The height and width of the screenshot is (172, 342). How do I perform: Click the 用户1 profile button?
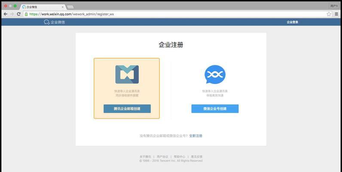coord(334,6)
